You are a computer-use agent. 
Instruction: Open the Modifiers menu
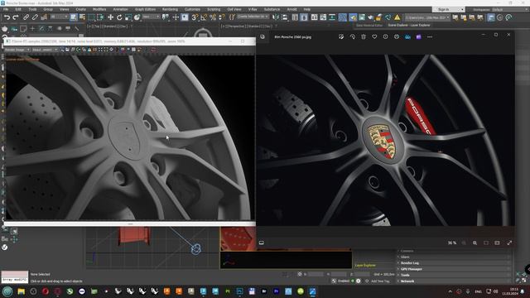pos(99,9)
